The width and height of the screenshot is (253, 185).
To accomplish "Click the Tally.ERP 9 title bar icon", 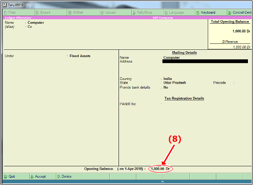I will click(x=5, y=5).
